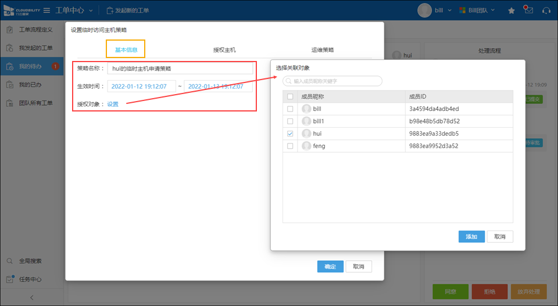Check the checkbox for member bill
The height and width of the screenshot is (306, 558).
[290, 109]
